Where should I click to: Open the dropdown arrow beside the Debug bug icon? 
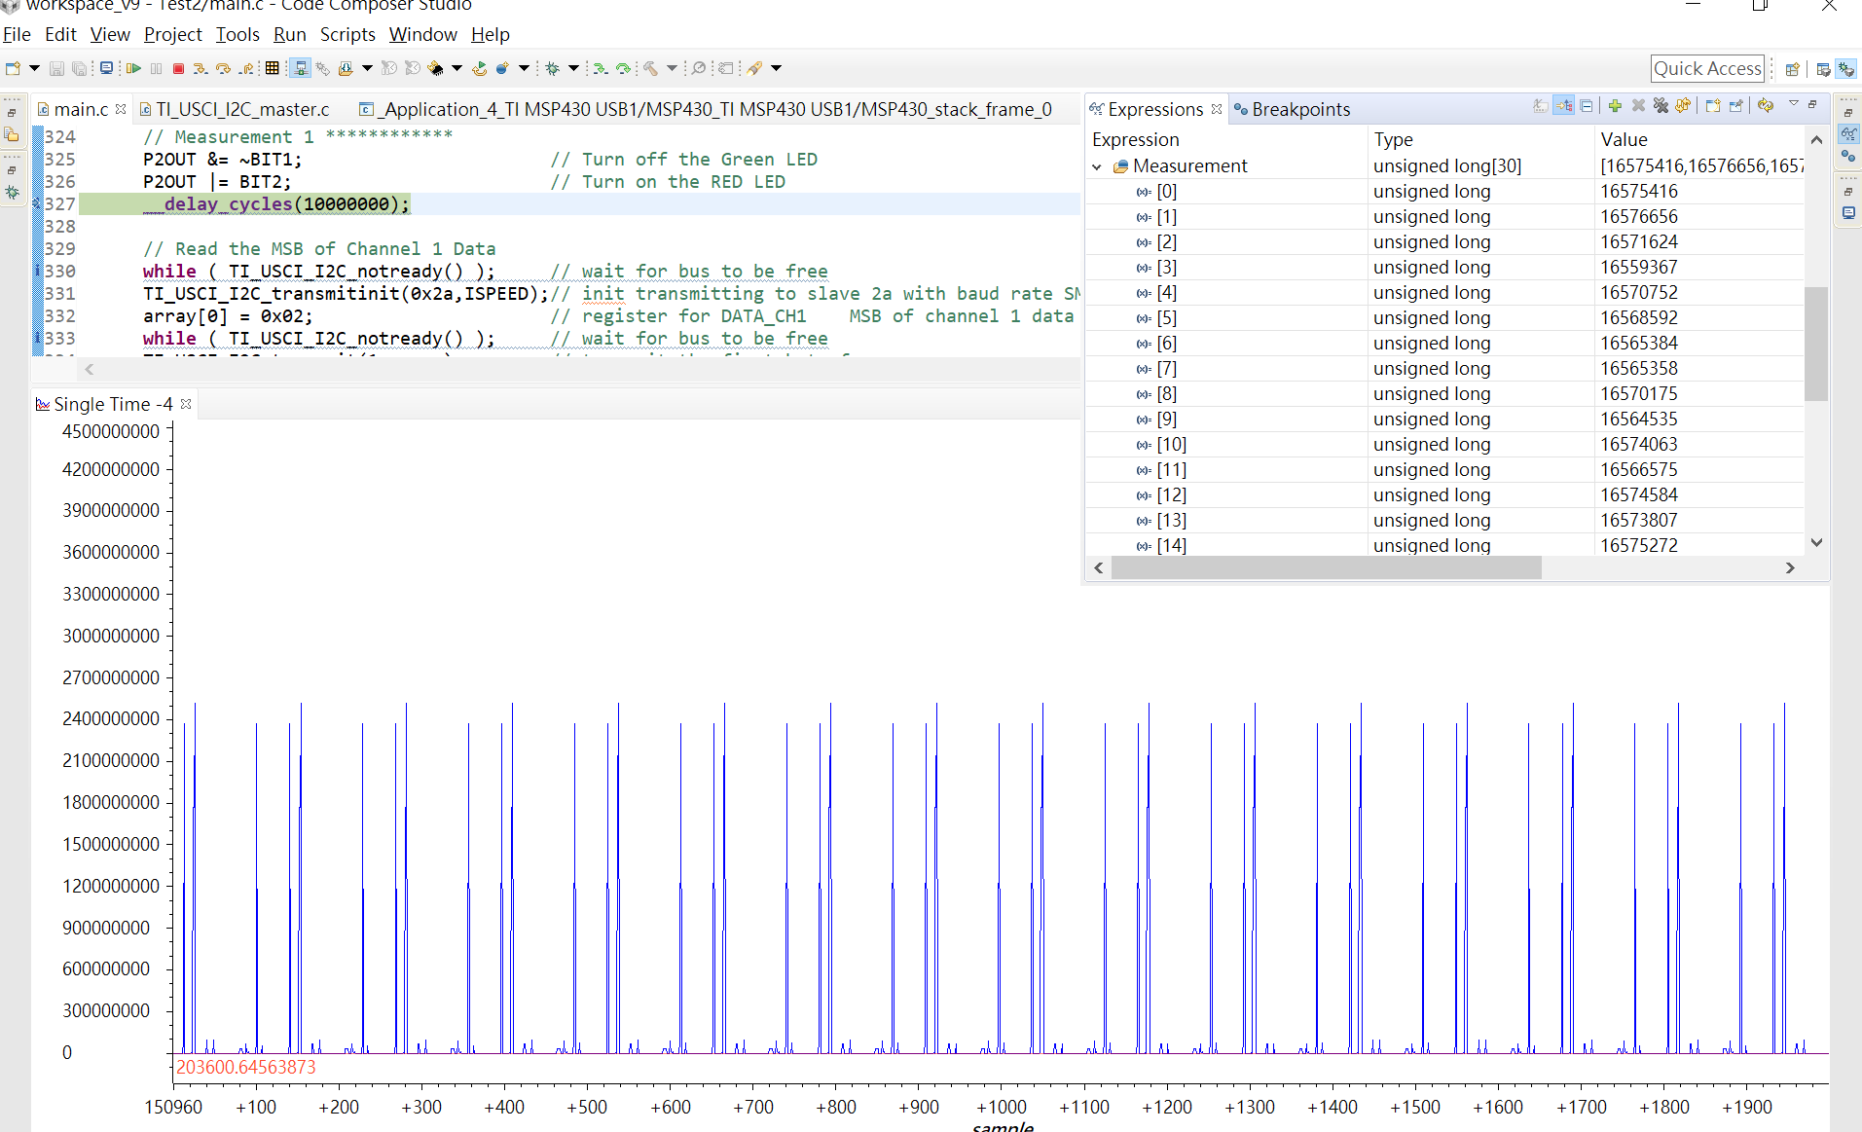[573, 68]
